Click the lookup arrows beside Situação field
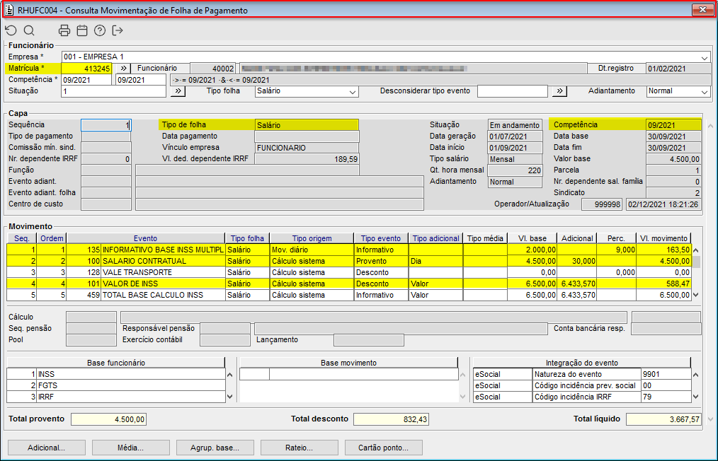Screen dimensions: 718x461 click(178, 91)
